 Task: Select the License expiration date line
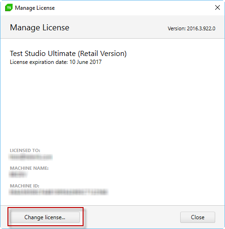(56, 62)
